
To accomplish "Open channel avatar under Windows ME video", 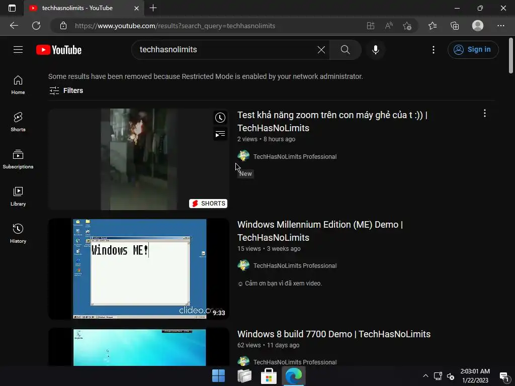I will click(243, 265).
